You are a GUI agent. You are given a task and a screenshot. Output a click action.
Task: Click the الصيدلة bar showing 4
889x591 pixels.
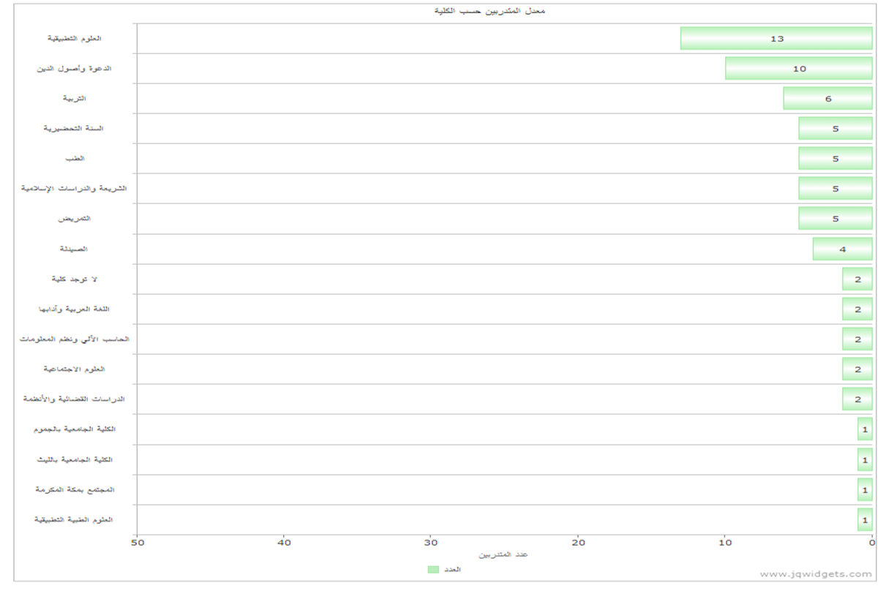(843, 249)
